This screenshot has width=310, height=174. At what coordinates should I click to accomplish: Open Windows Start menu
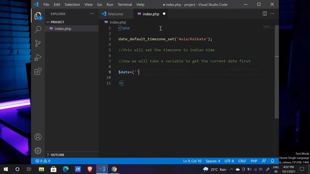pyautogui.click(x=6, y=169)
